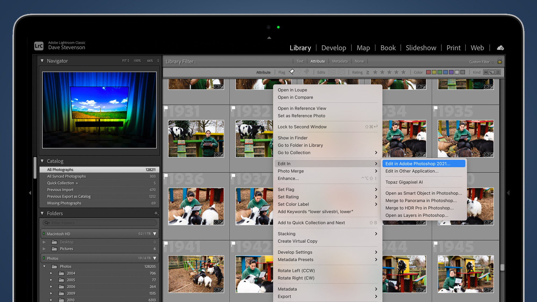Filter by yellow color label
537x302 pixels.
[x=434, y=72]
